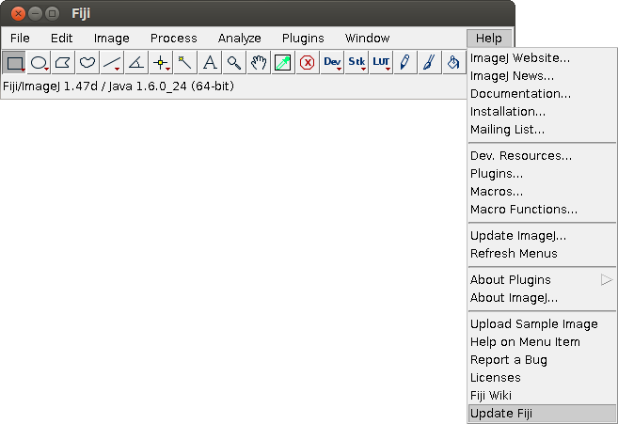
Task: Select the Magnifying glass tool
Action: (234, 62)
